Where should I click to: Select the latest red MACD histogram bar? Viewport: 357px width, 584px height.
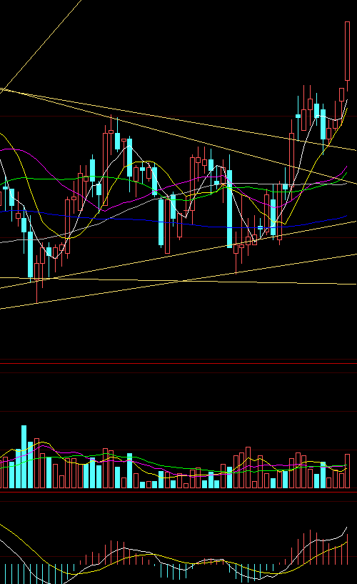pos(347,549)
